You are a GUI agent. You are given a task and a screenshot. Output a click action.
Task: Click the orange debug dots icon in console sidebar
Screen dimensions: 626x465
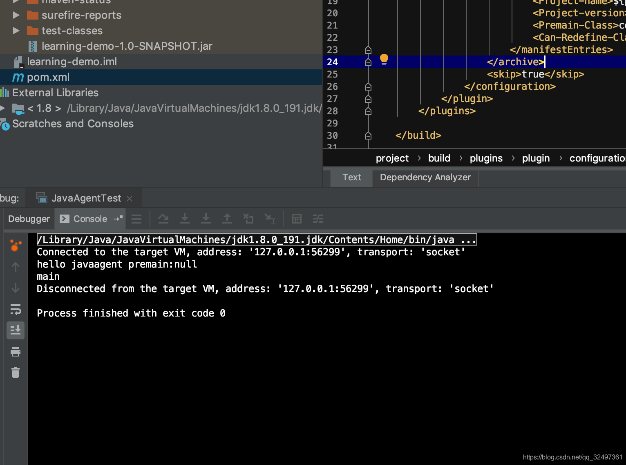coord(16,245)
